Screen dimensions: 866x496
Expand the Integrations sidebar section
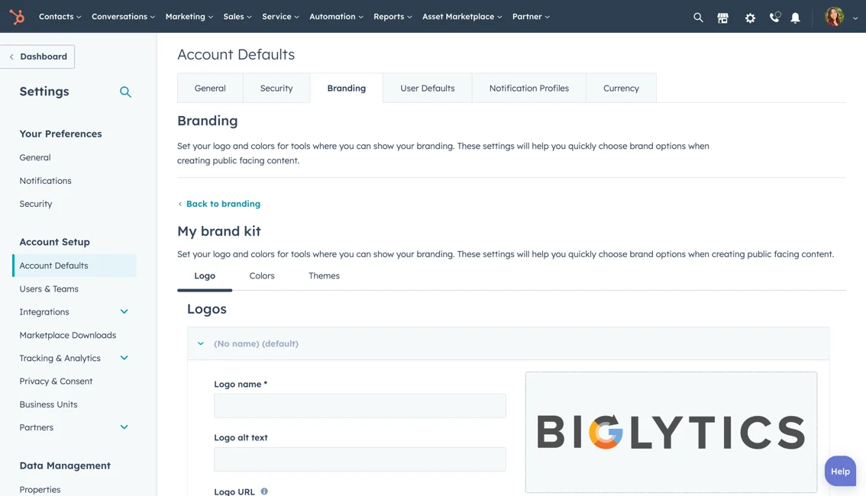(x=124, y=311)
